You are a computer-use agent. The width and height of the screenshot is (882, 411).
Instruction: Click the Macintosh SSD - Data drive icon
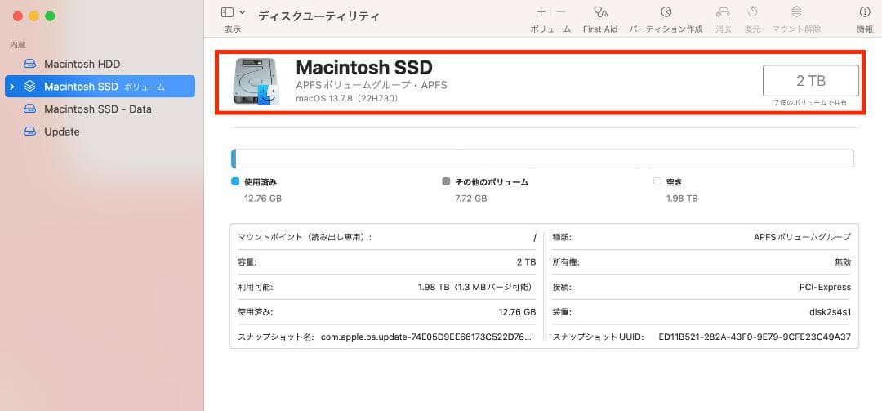(x=30, y=109)
